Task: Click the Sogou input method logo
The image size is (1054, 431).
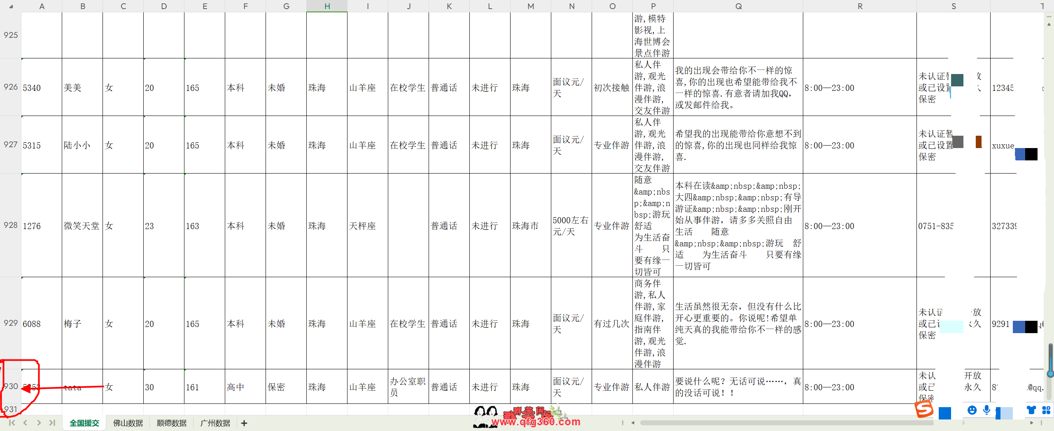Action: click(x=923, y=410)
